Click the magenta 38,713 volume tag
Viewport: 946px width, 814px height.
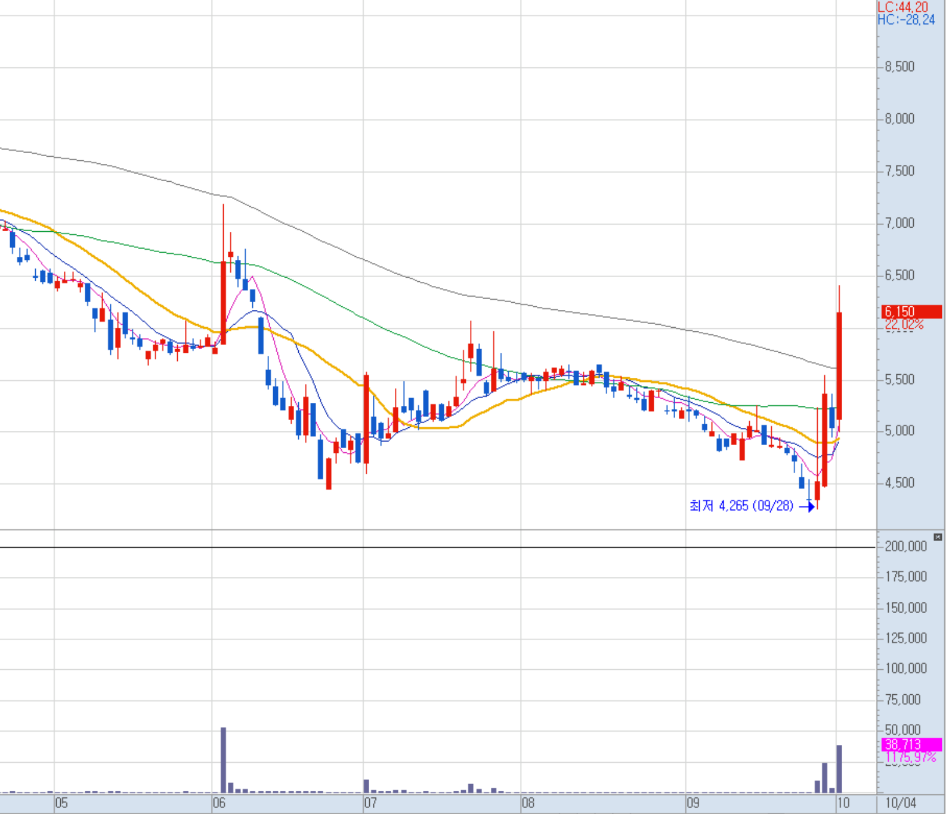911,744
